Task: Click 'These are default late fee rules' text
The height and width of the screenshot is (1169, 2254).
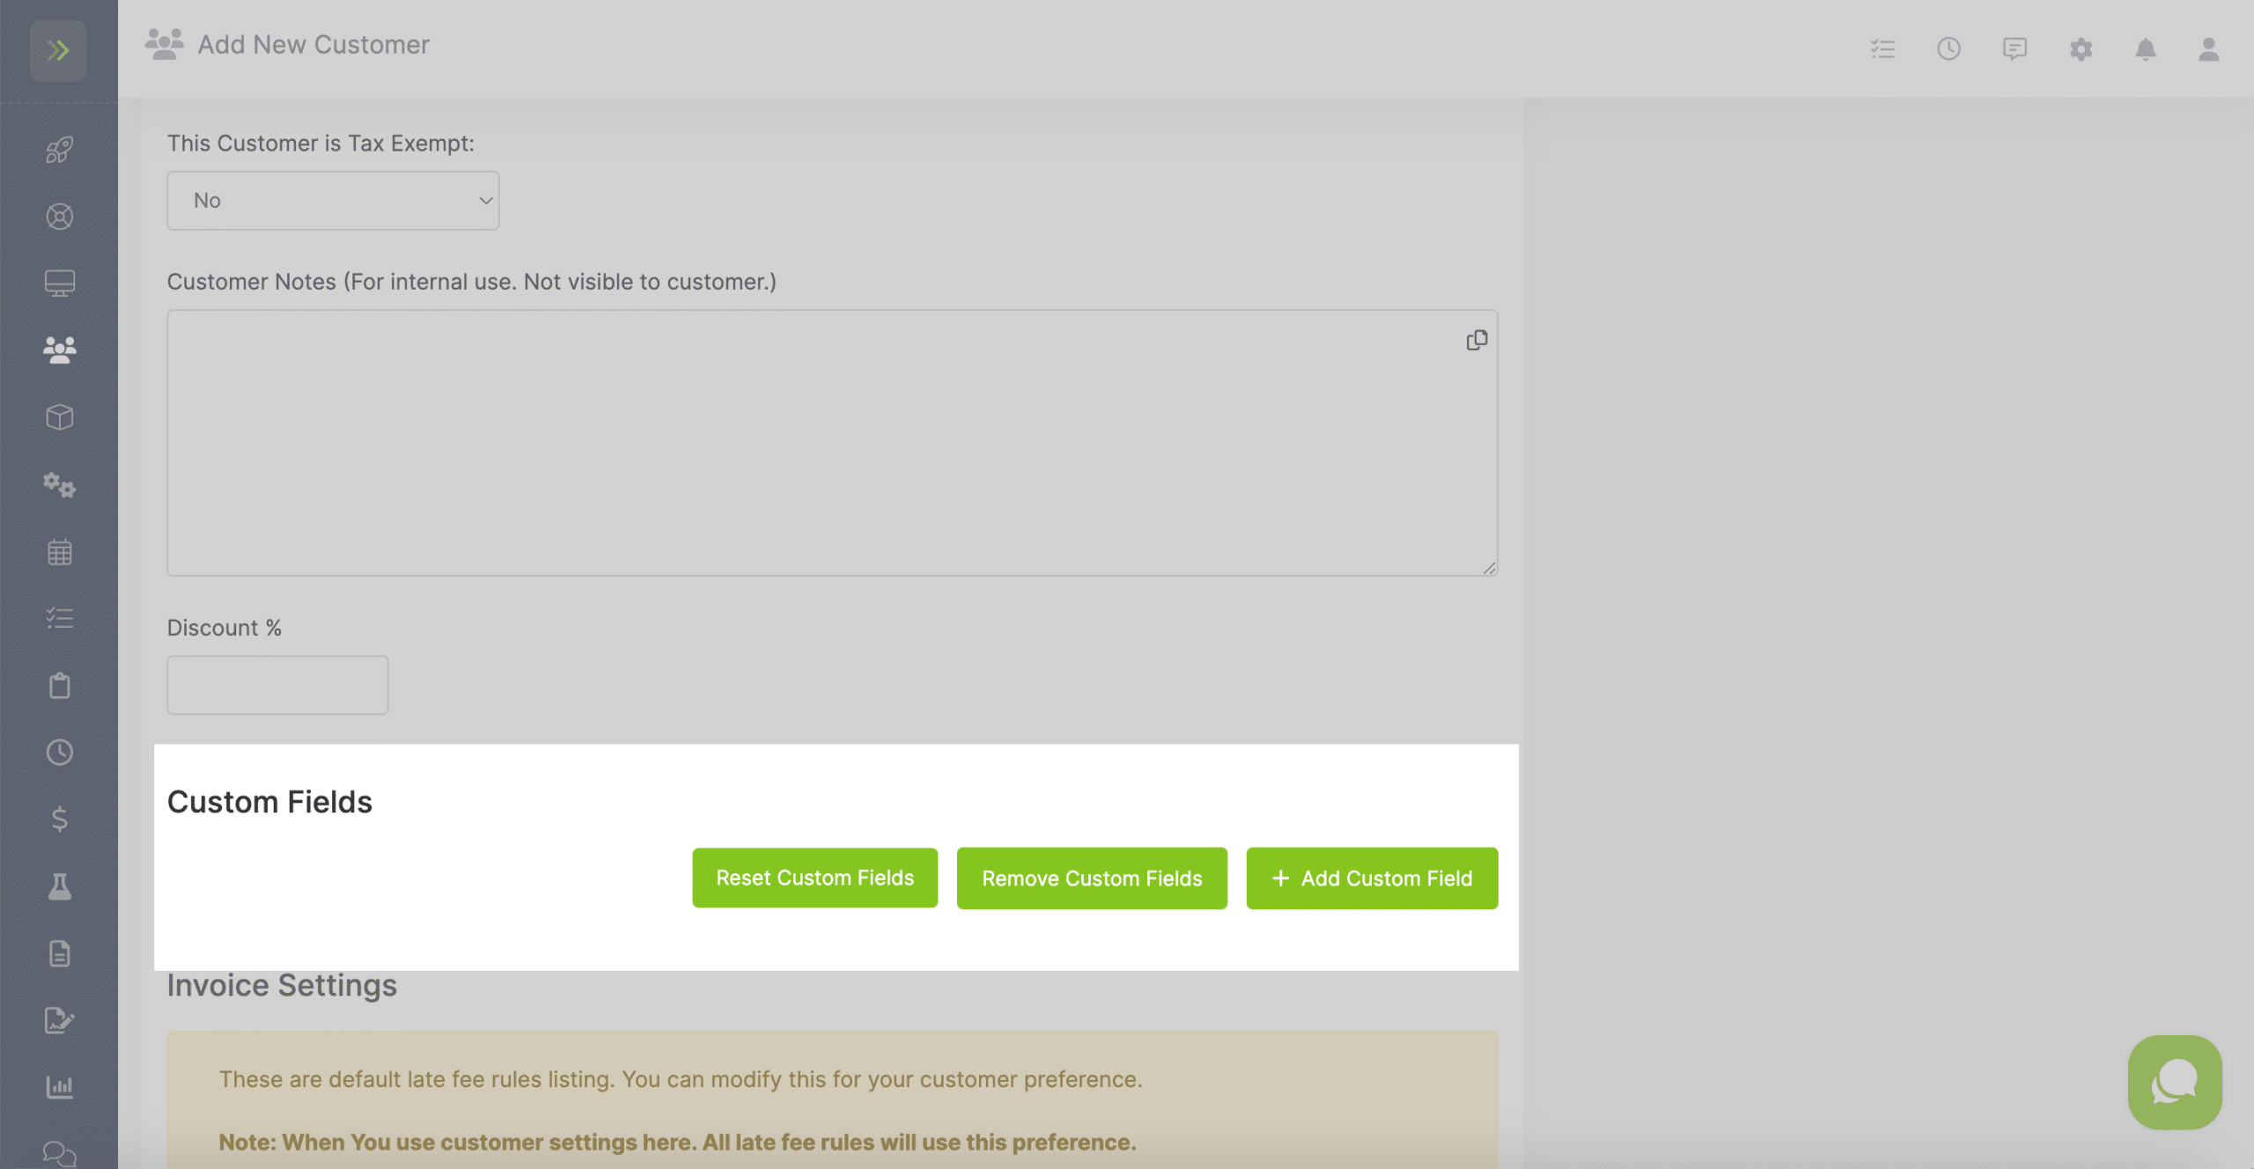Action: (x=681, y=1079)
